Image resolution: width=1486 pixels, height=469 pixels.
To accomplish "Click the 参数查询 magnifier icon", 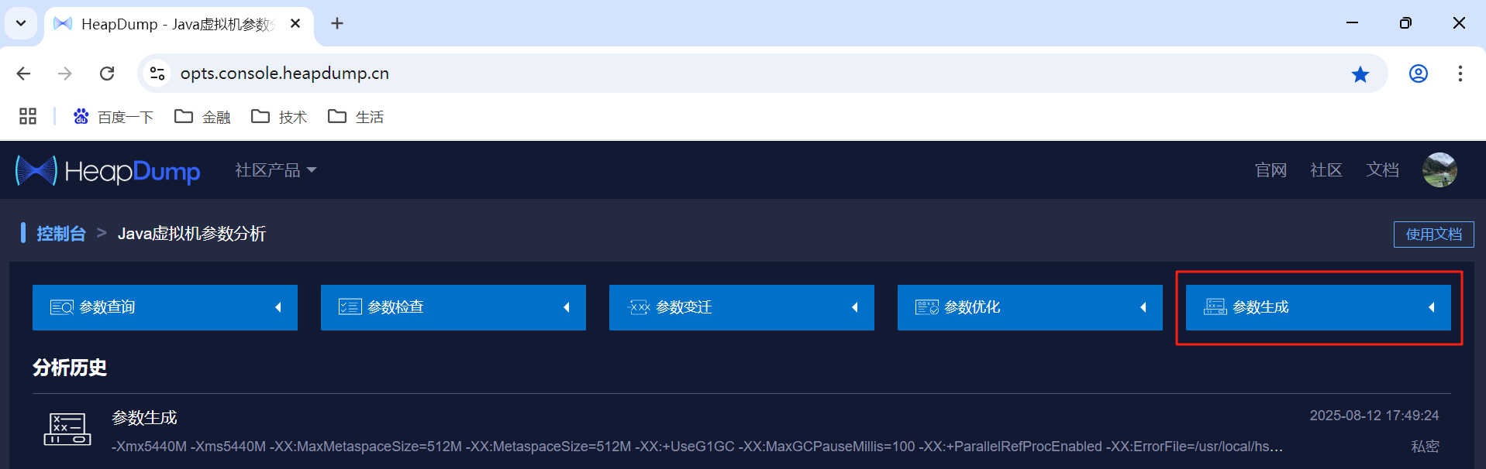I will [62, 307].
